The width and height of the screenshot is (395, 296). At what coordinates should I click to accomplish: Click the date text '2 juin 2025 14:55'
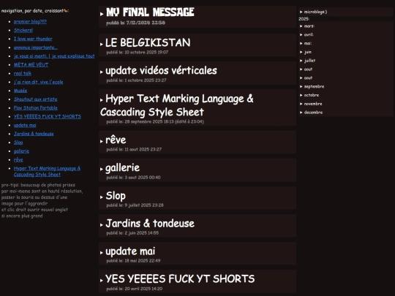click(142, 233)
